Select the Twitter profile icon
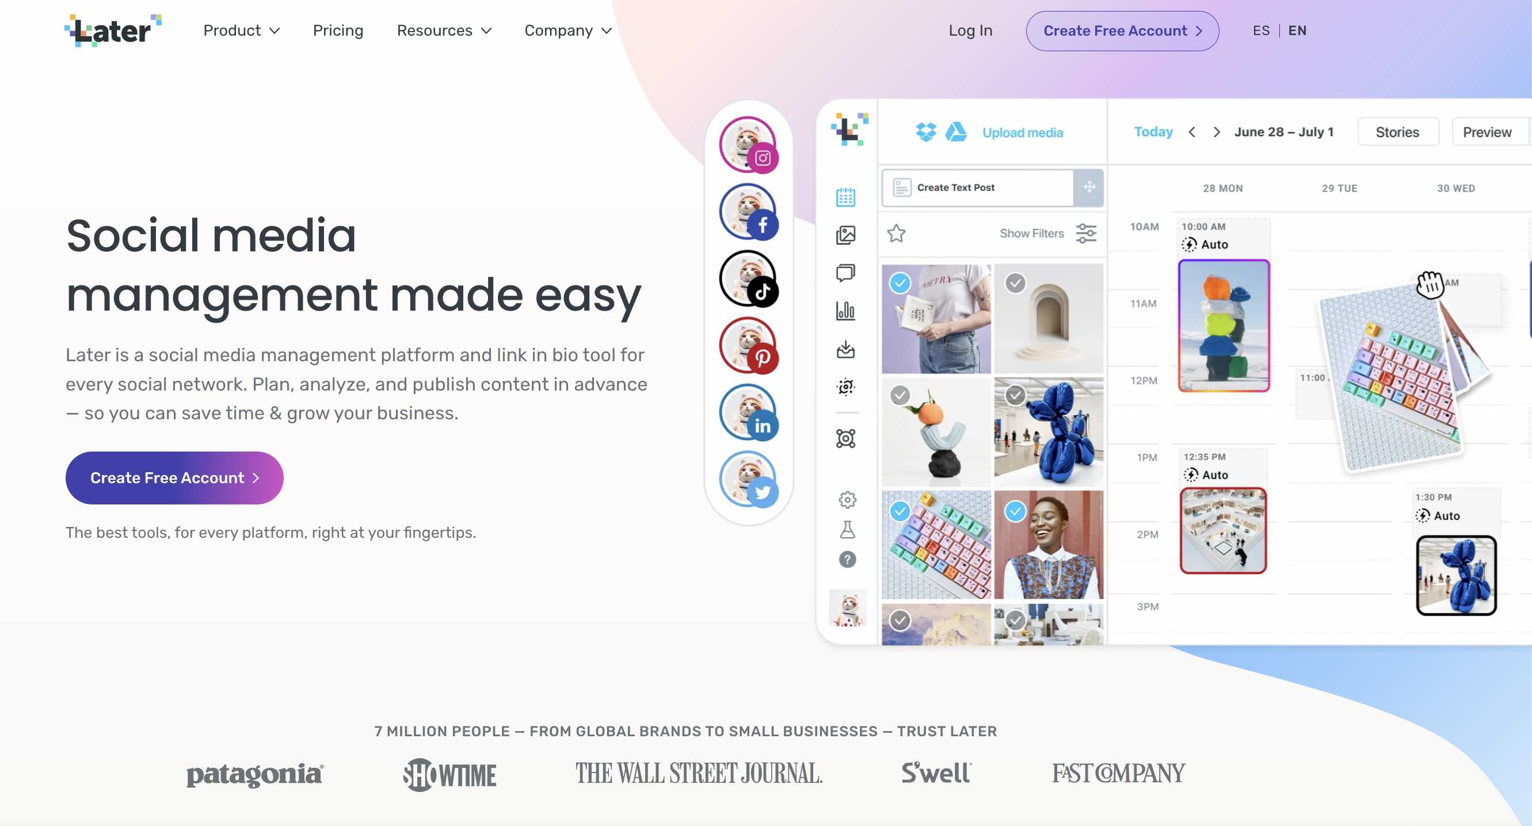This screenshot has height=826, width=1532. coord(748,478)
